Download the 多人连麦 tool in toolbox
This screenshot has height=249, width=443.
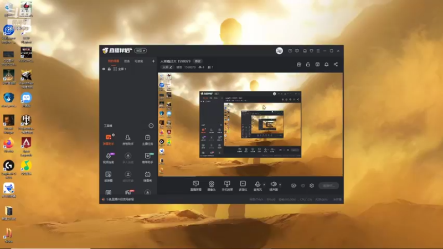click(x=128, y=158)
